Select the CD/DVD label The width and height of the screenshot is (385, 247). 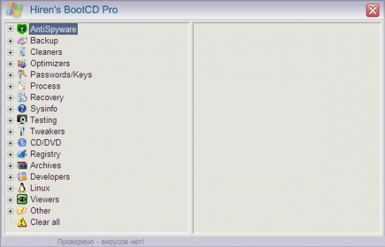click(x=45, y=143)
